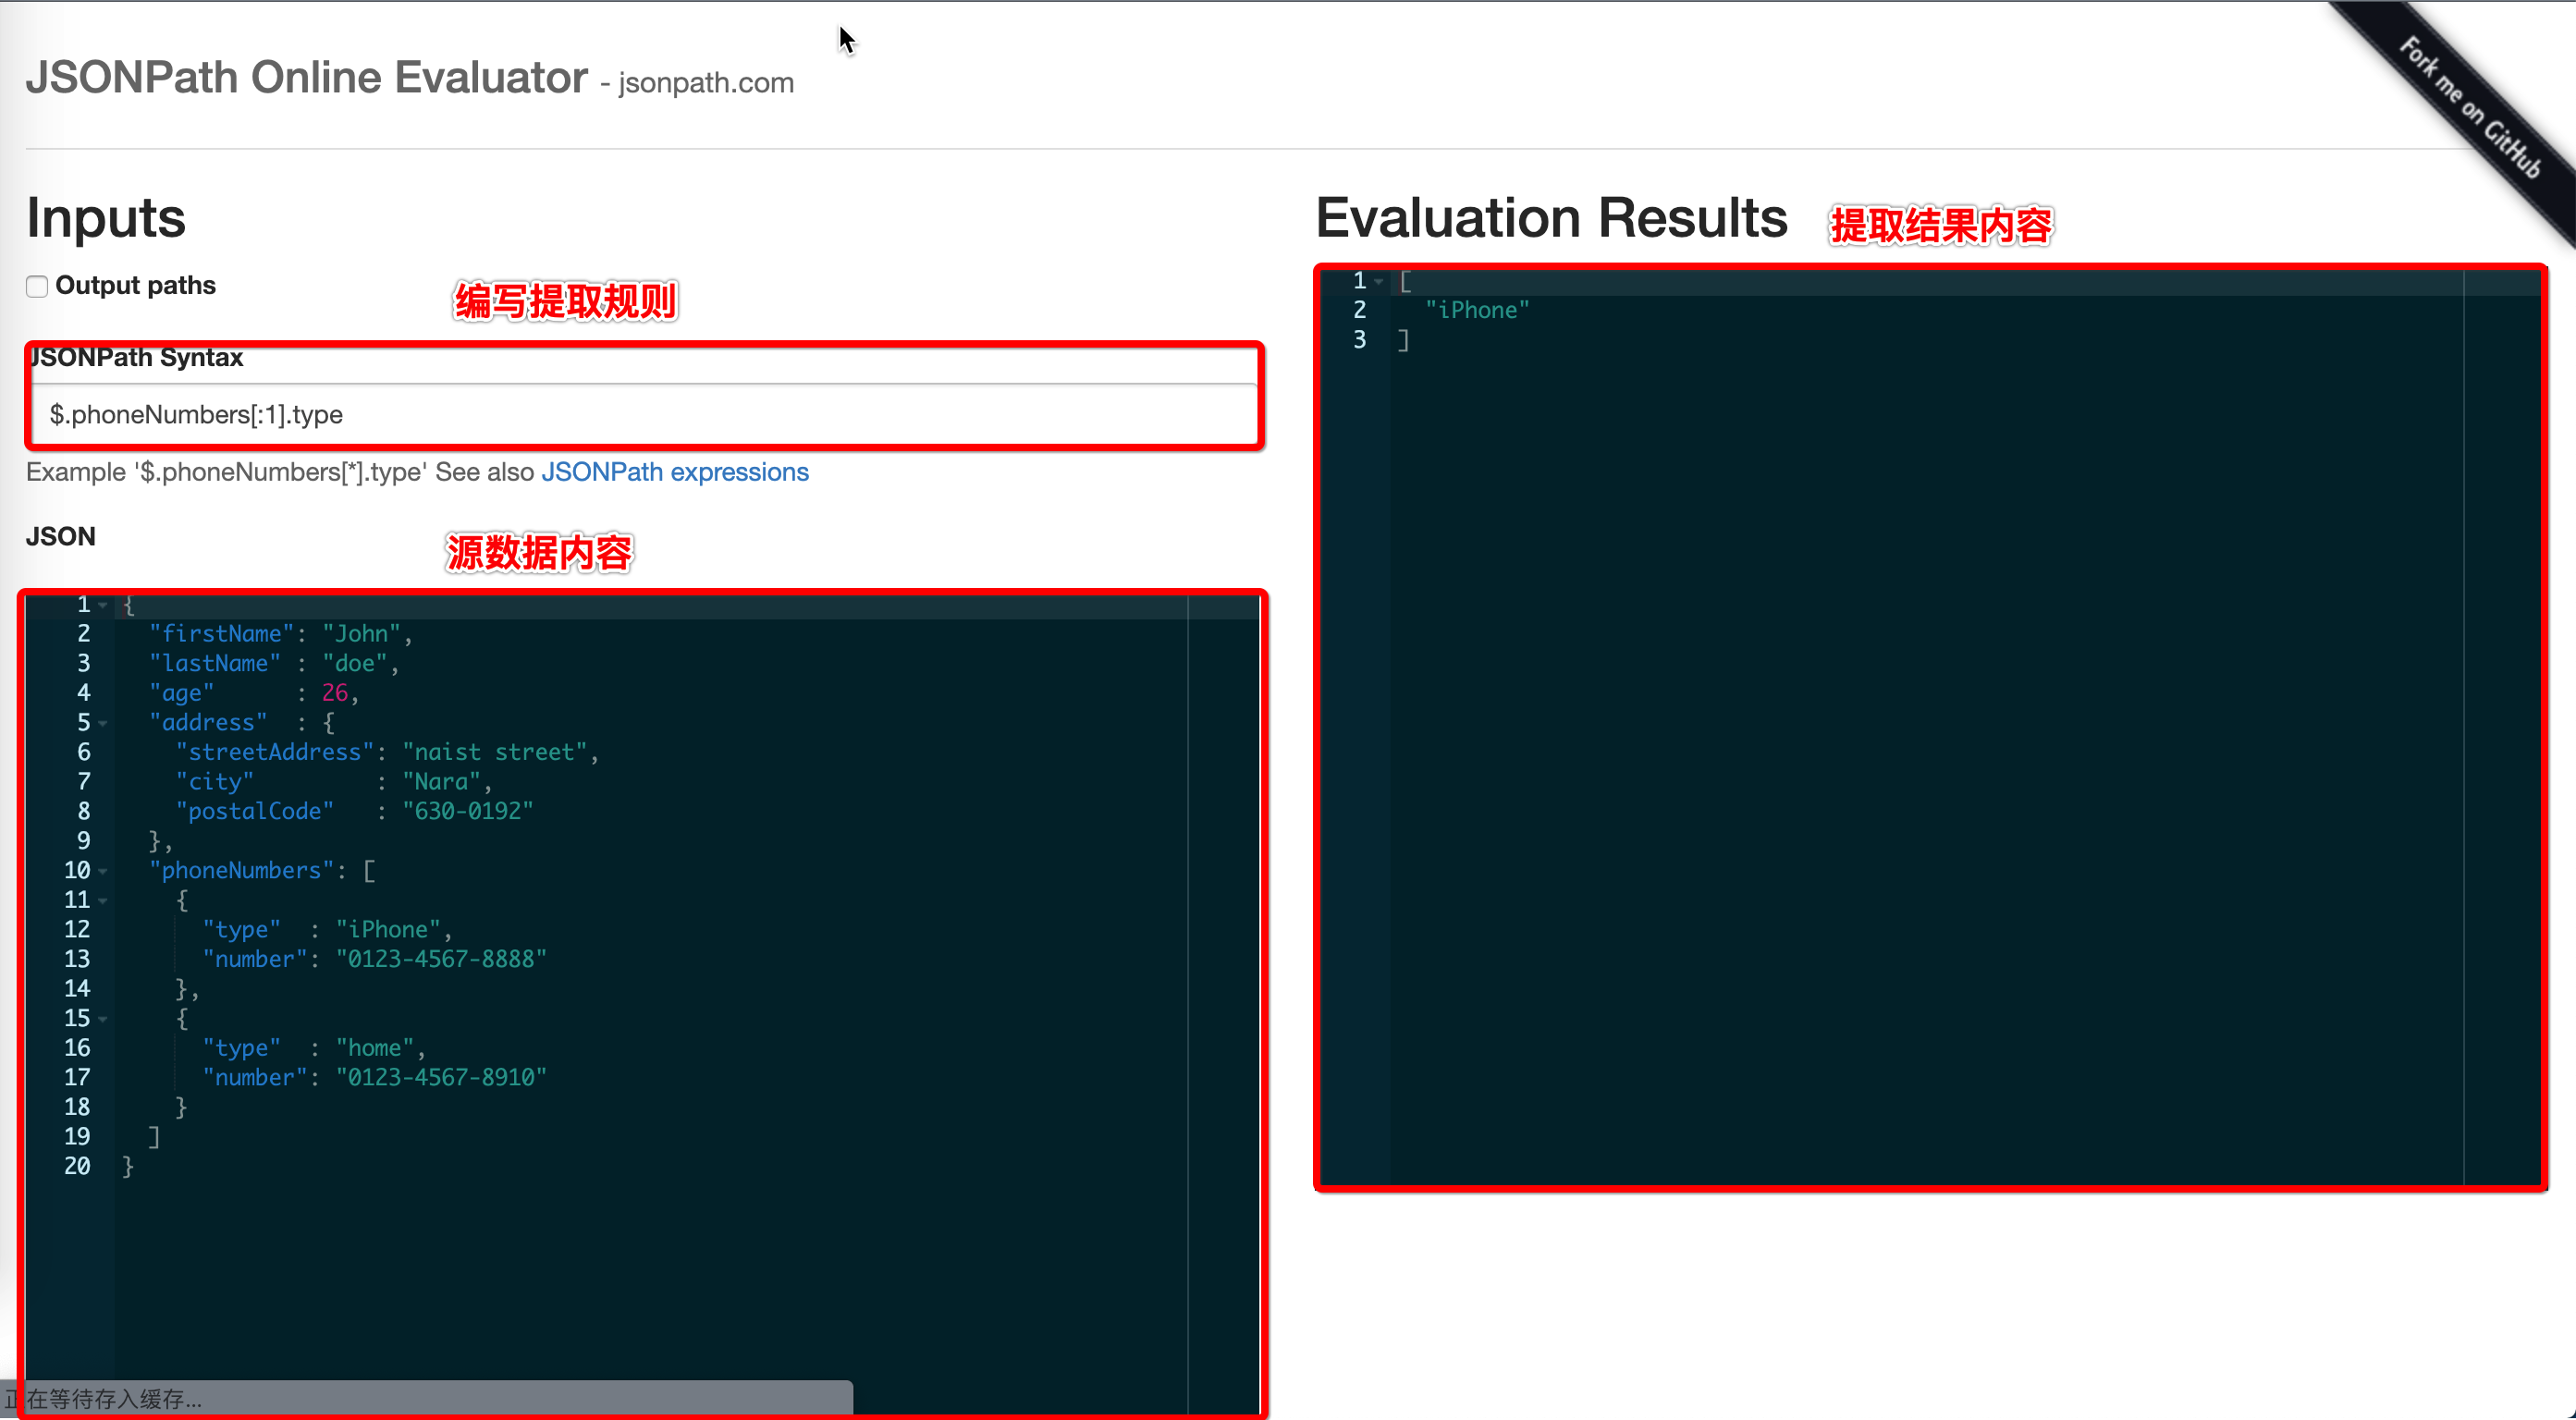The image size is (2576, 1420).
Task: Collapse the first phone object on line 11
Action: click(x=103, y=901)
